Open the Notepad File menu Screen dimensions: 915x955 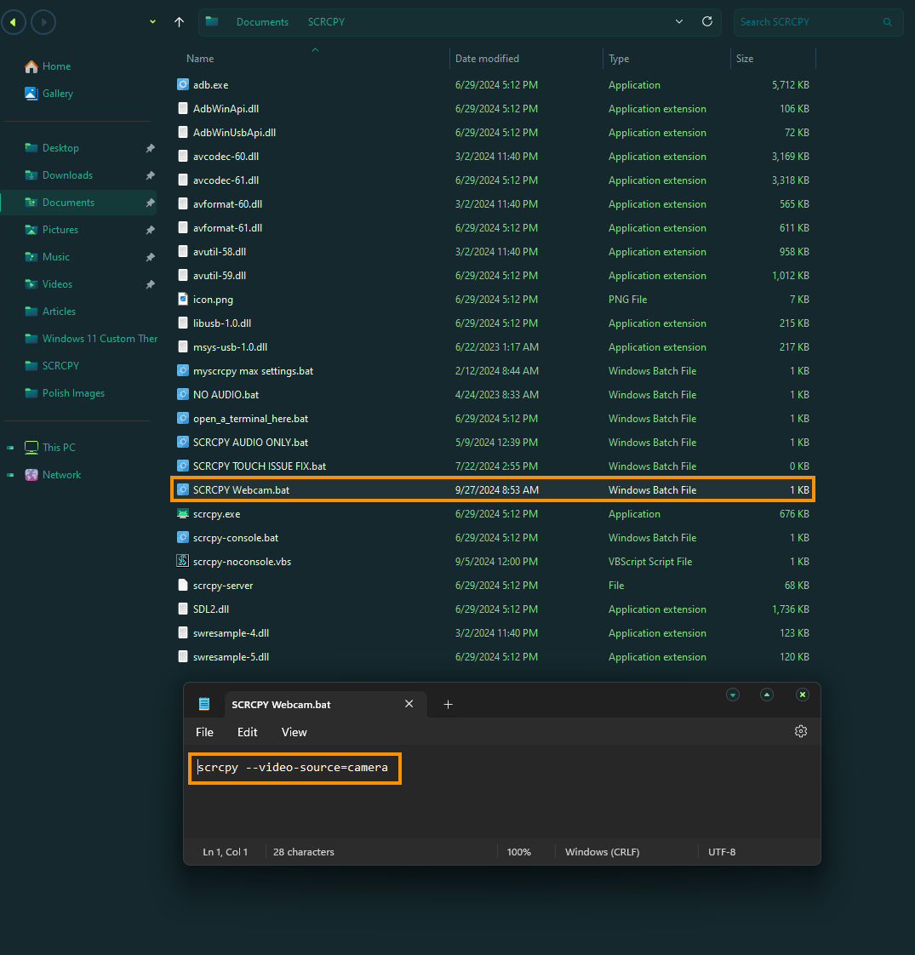coord(204,732)
